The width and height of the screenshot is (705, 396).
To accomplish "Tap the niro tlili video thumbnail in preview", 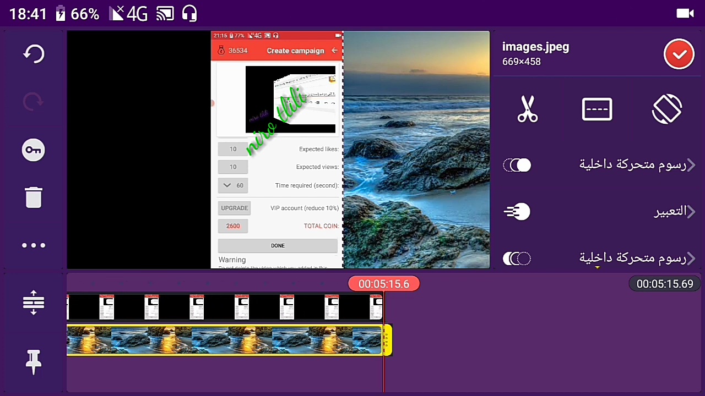I will 290,100.
